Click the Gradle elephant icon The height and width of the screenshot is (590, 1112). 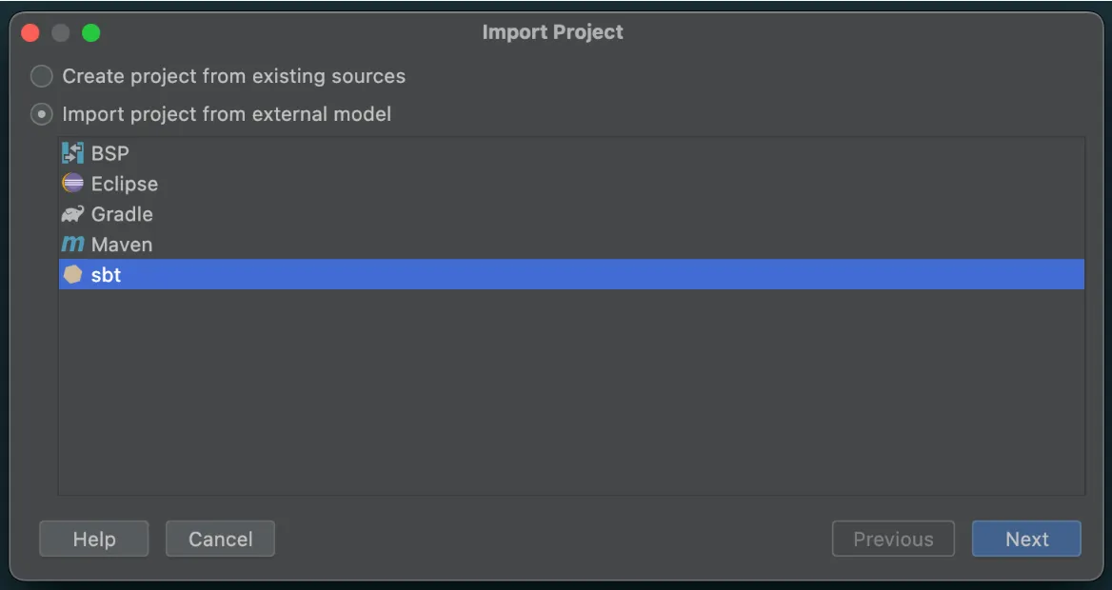[x=72, y=214]
